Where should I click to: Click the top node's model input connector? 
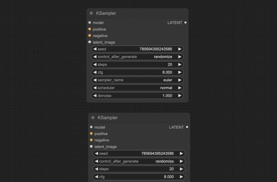(90, 23)
